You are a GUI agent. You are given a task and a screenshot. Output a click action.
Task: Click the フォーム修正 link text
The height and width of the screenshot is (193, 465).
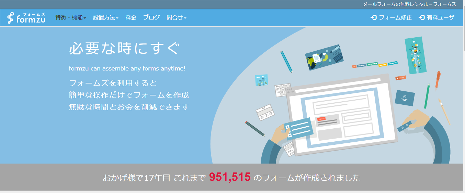click(395, 17)
